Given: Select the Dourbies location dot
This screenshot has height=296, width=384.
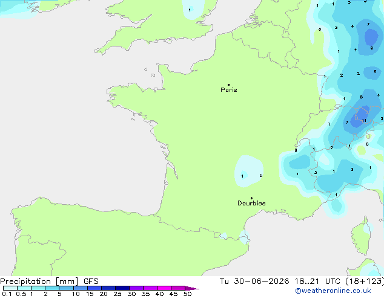Looking at the screenshot, I should click(x=251, y=198).
